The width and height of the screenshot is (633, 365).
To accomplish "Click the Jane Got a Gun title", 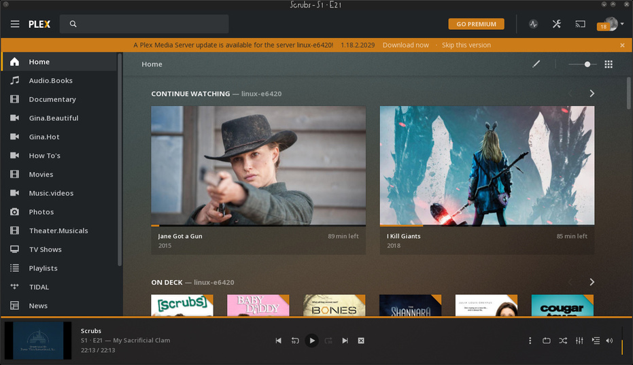I will [x=180, y=237].
